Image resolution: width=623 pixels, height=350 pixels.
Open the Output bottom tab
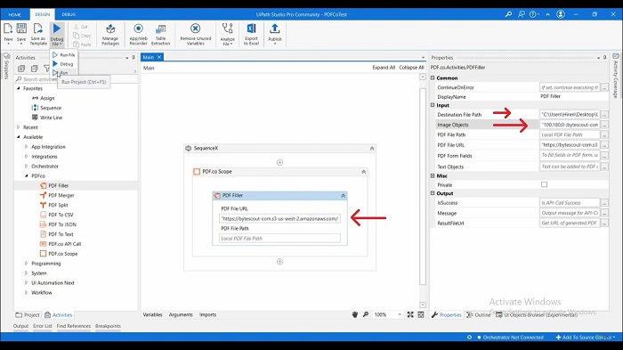click(20, 326)
